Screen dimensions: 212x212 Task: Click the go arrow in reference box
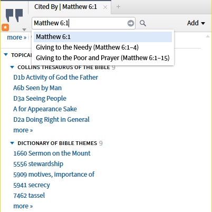coord(130,23)
